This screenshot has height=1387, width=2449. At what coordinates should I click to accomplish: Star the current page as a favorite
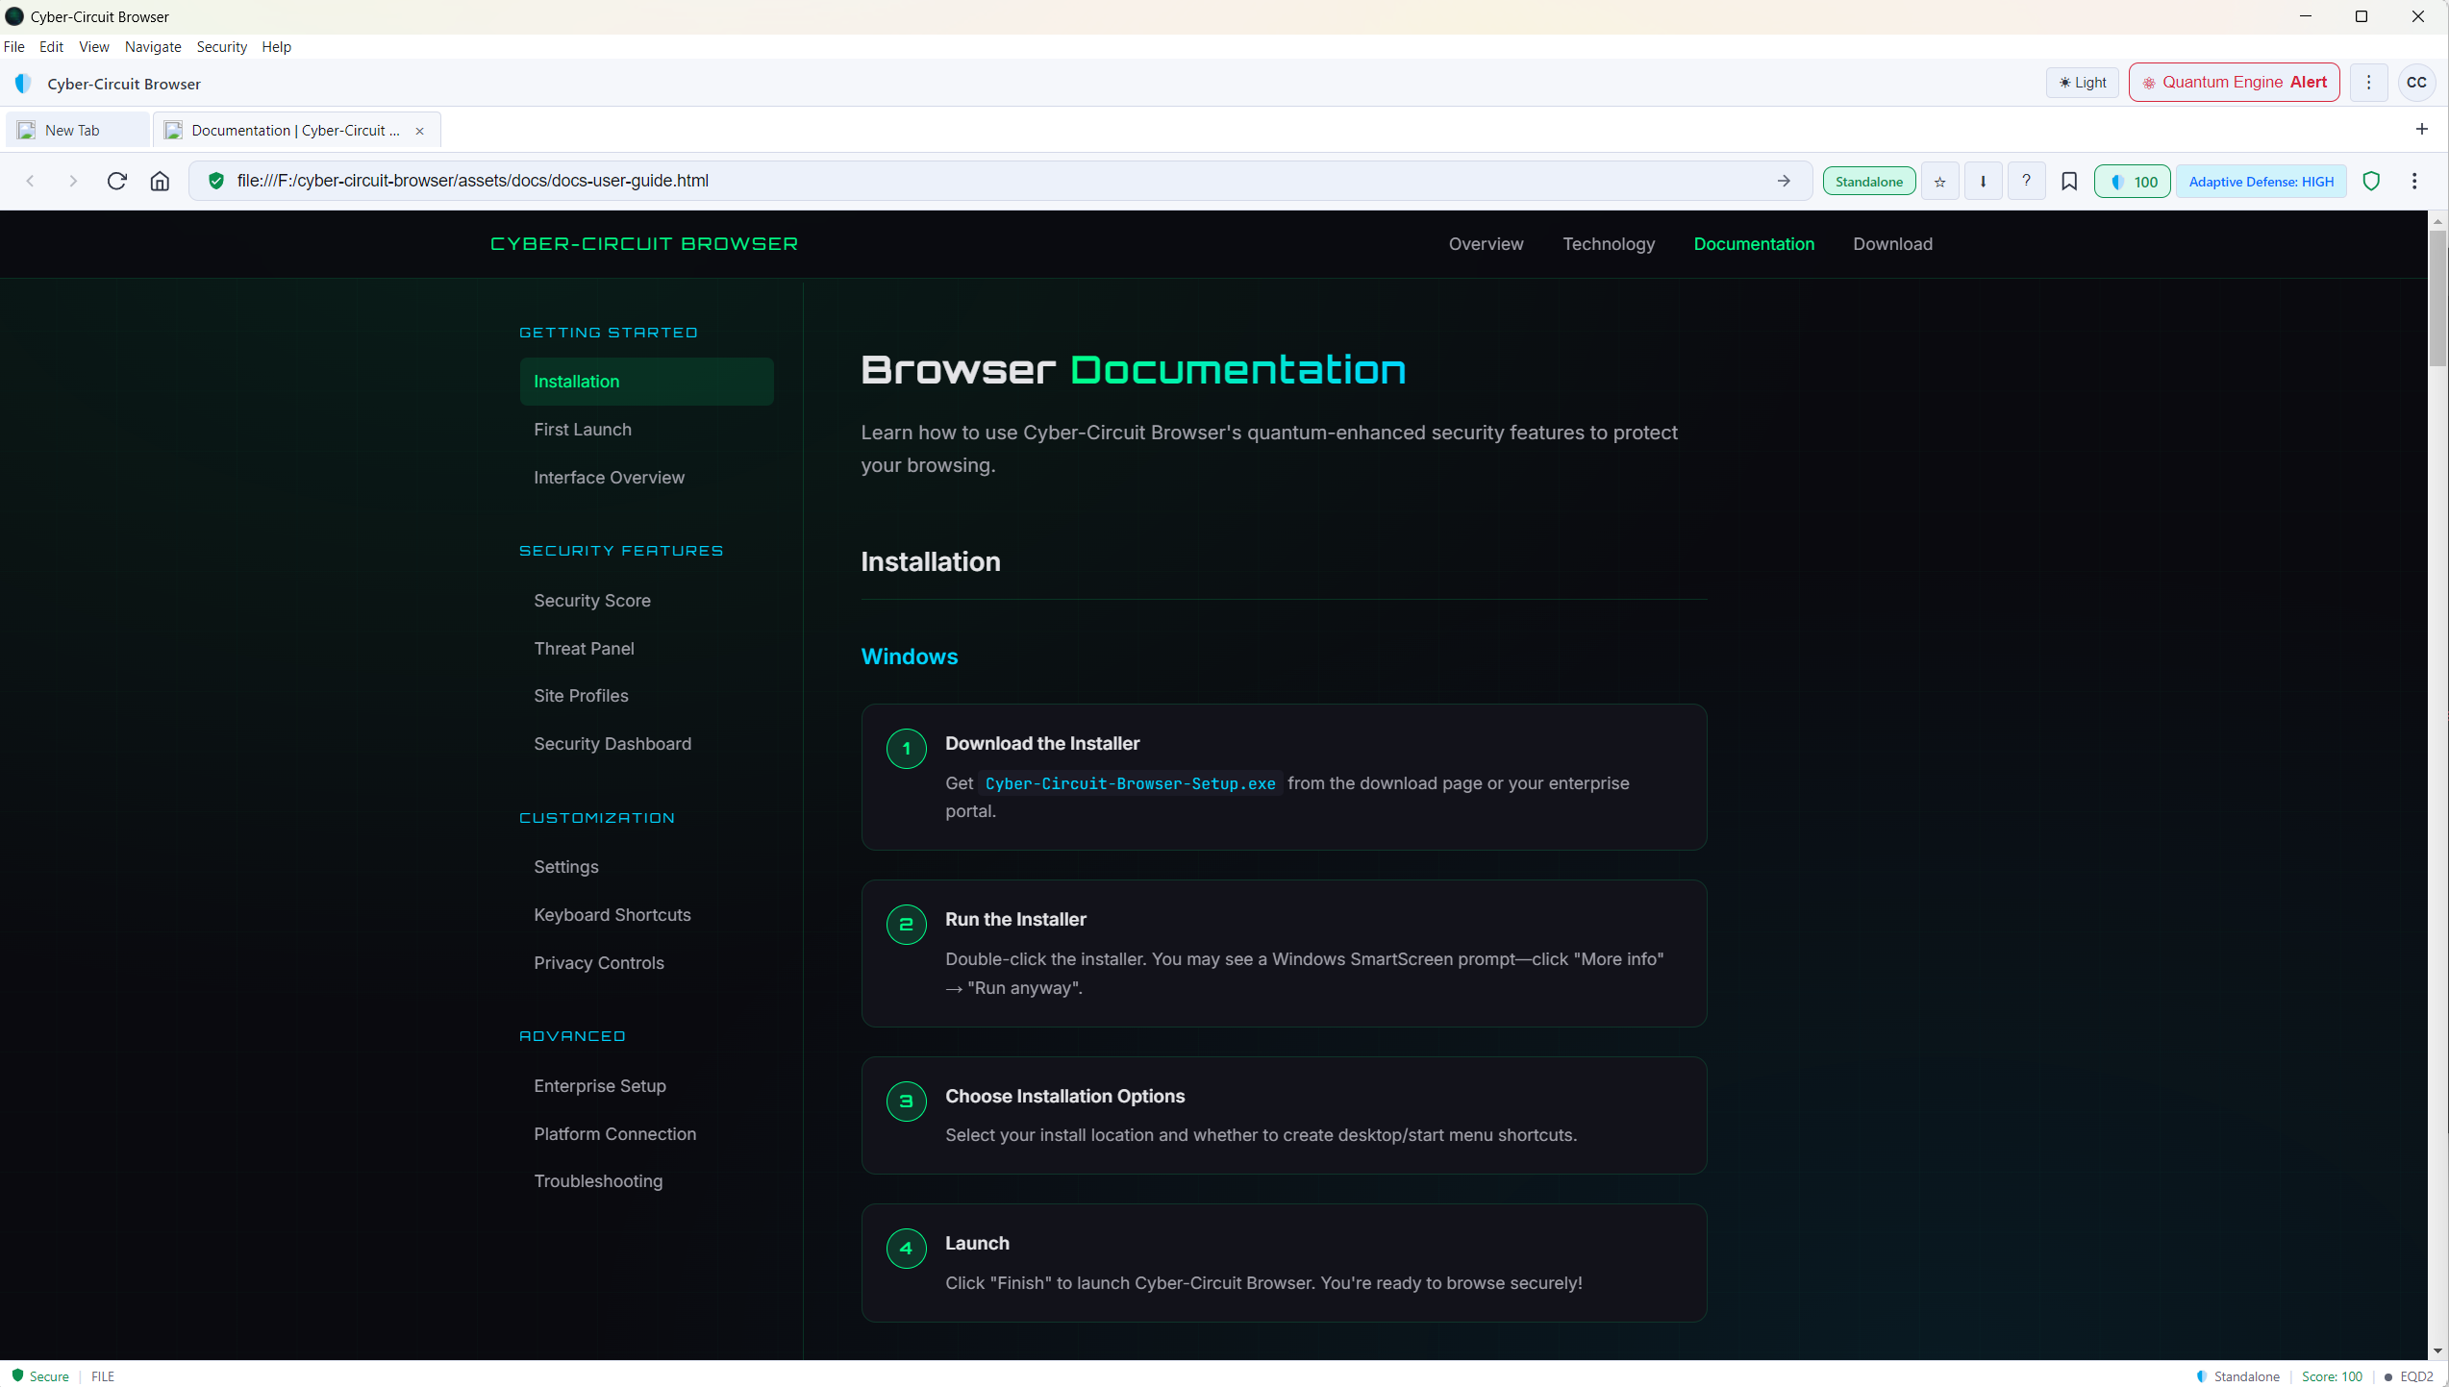[1939, 181]
